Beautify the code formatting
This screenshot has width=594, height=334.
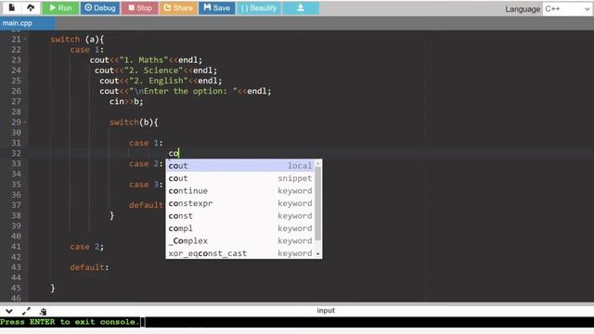[x=259, y=8]
